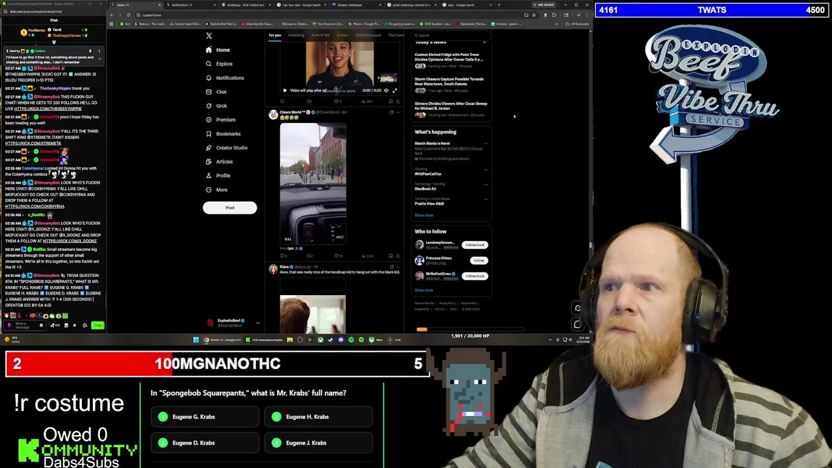Share the Clown World post

click(x=398, y=255)
